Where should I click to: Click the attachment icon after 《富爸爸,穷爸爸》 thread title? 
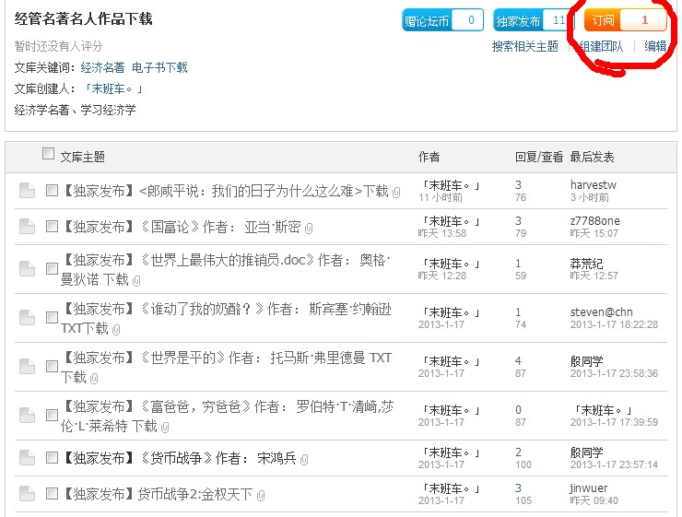point(165,428)
